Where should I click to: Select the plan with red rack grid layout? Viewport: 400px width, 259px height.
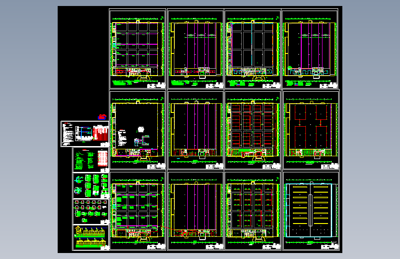(252, 129)
